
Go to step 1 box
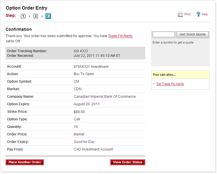[x=23, y=16]
